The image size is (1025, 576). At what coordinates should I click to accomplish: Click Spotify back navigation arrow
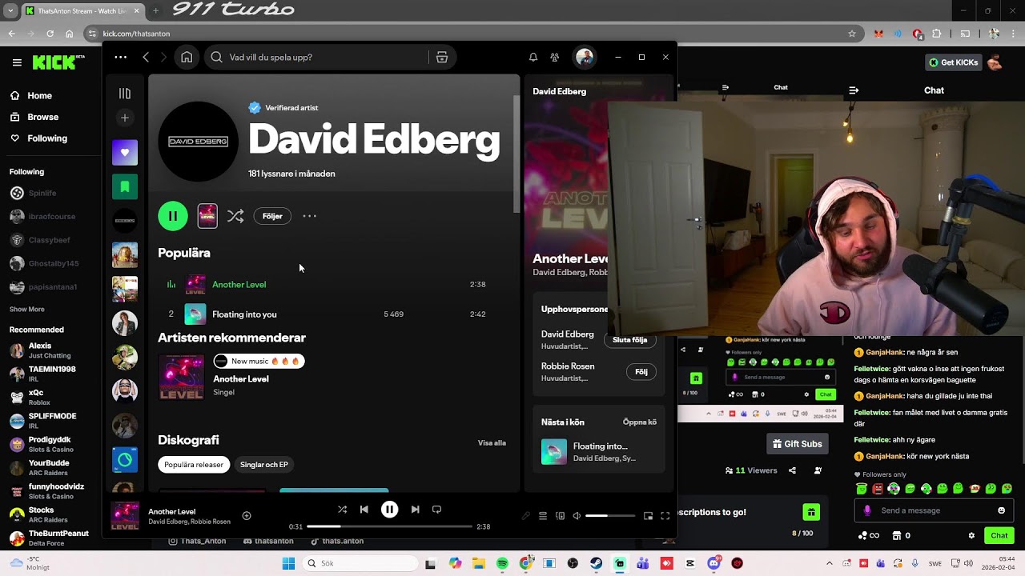click(x=146, y=57)
